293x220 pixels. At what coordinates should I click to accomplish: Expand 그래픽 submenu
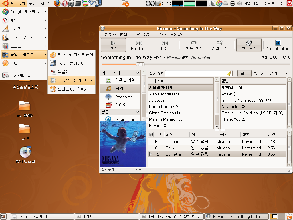[x=24, y=29]
